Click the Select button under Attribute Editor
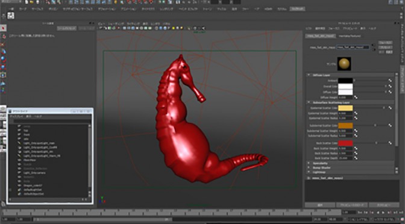 pos(320,205)
